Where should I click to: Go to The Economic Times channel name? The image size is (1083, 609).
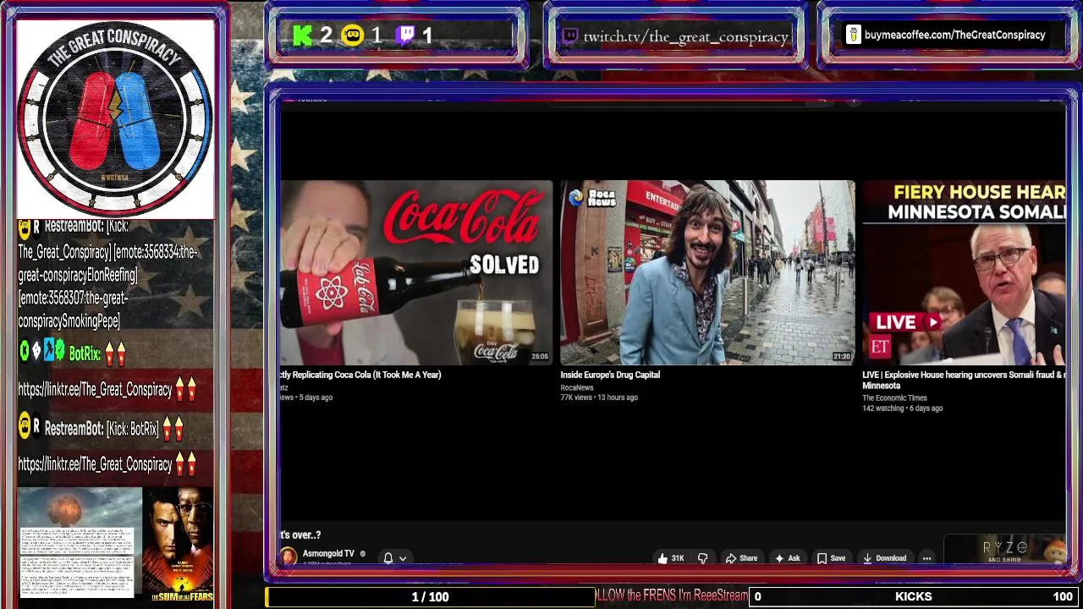click(894, 398)
